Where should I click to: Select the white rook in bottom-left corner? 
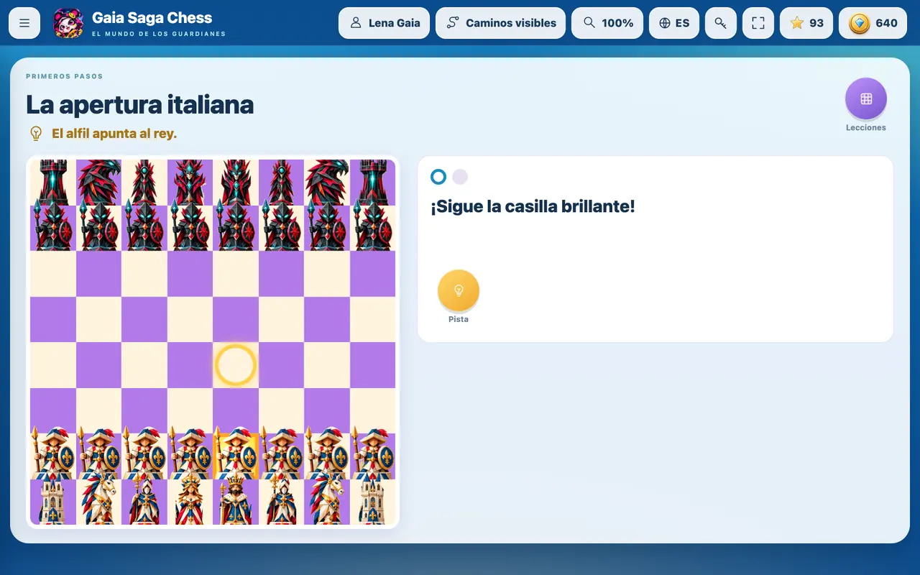click(x=53, y=502)
